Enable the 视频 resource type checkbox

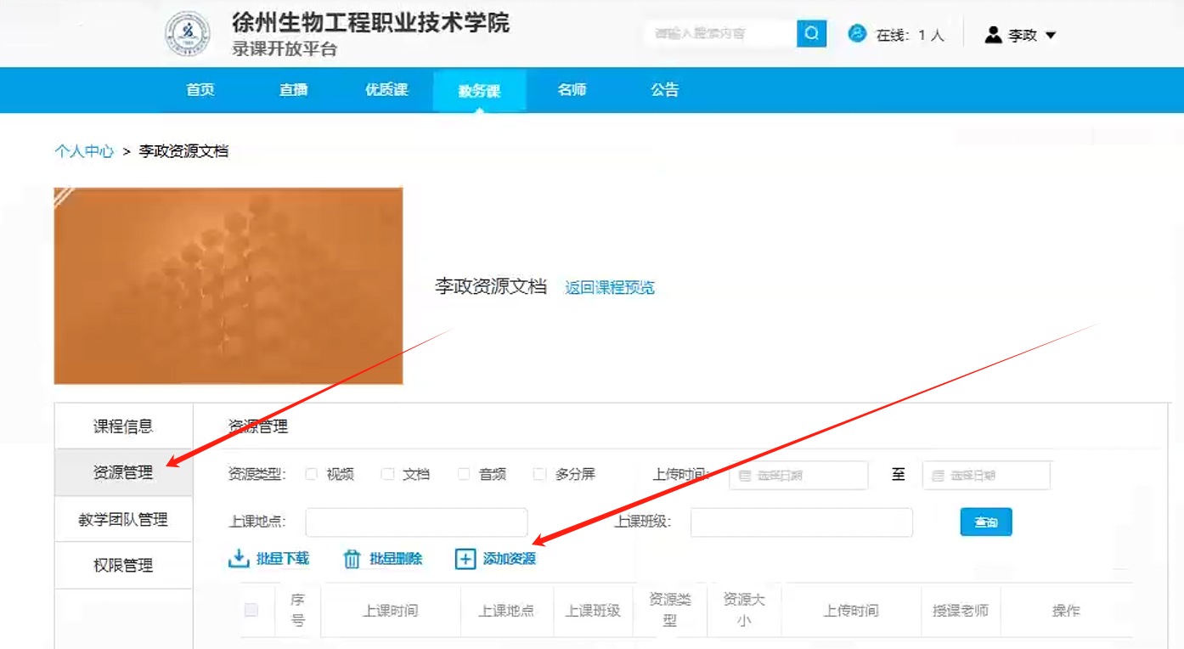(312, 474)
